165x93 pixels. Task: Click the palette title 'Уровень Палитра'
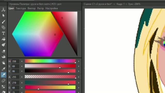[19, 4]
